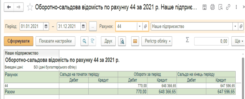Click the sum field showing 0,00

click(x=211, y=41)
